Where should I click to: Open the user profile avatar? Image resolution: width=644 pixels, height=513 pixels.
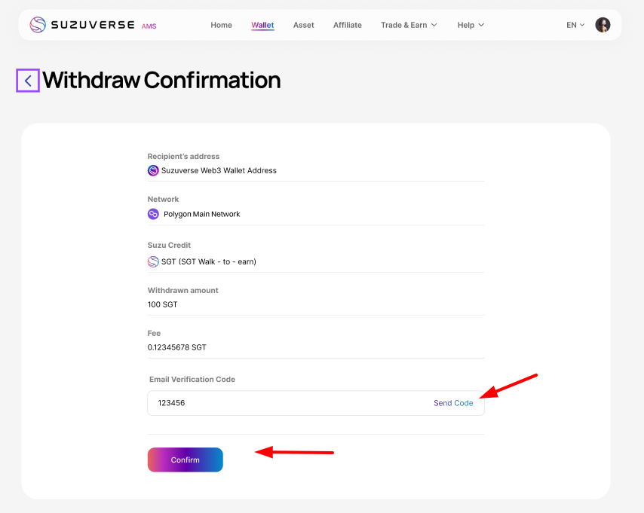coord(603,25)
